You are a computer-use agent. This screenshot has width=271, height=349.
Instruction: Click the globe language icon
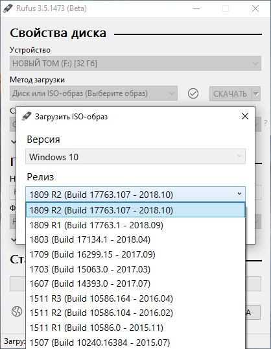click(17, 311)
